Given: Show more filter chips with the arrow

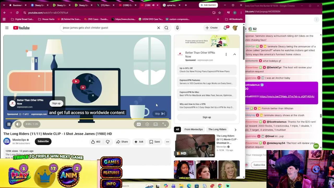Looking at the screenshot, I should click(235, 130).
